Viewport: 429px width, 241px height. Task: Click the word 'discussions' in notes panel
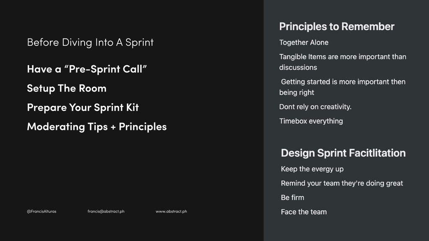(298, 67)
